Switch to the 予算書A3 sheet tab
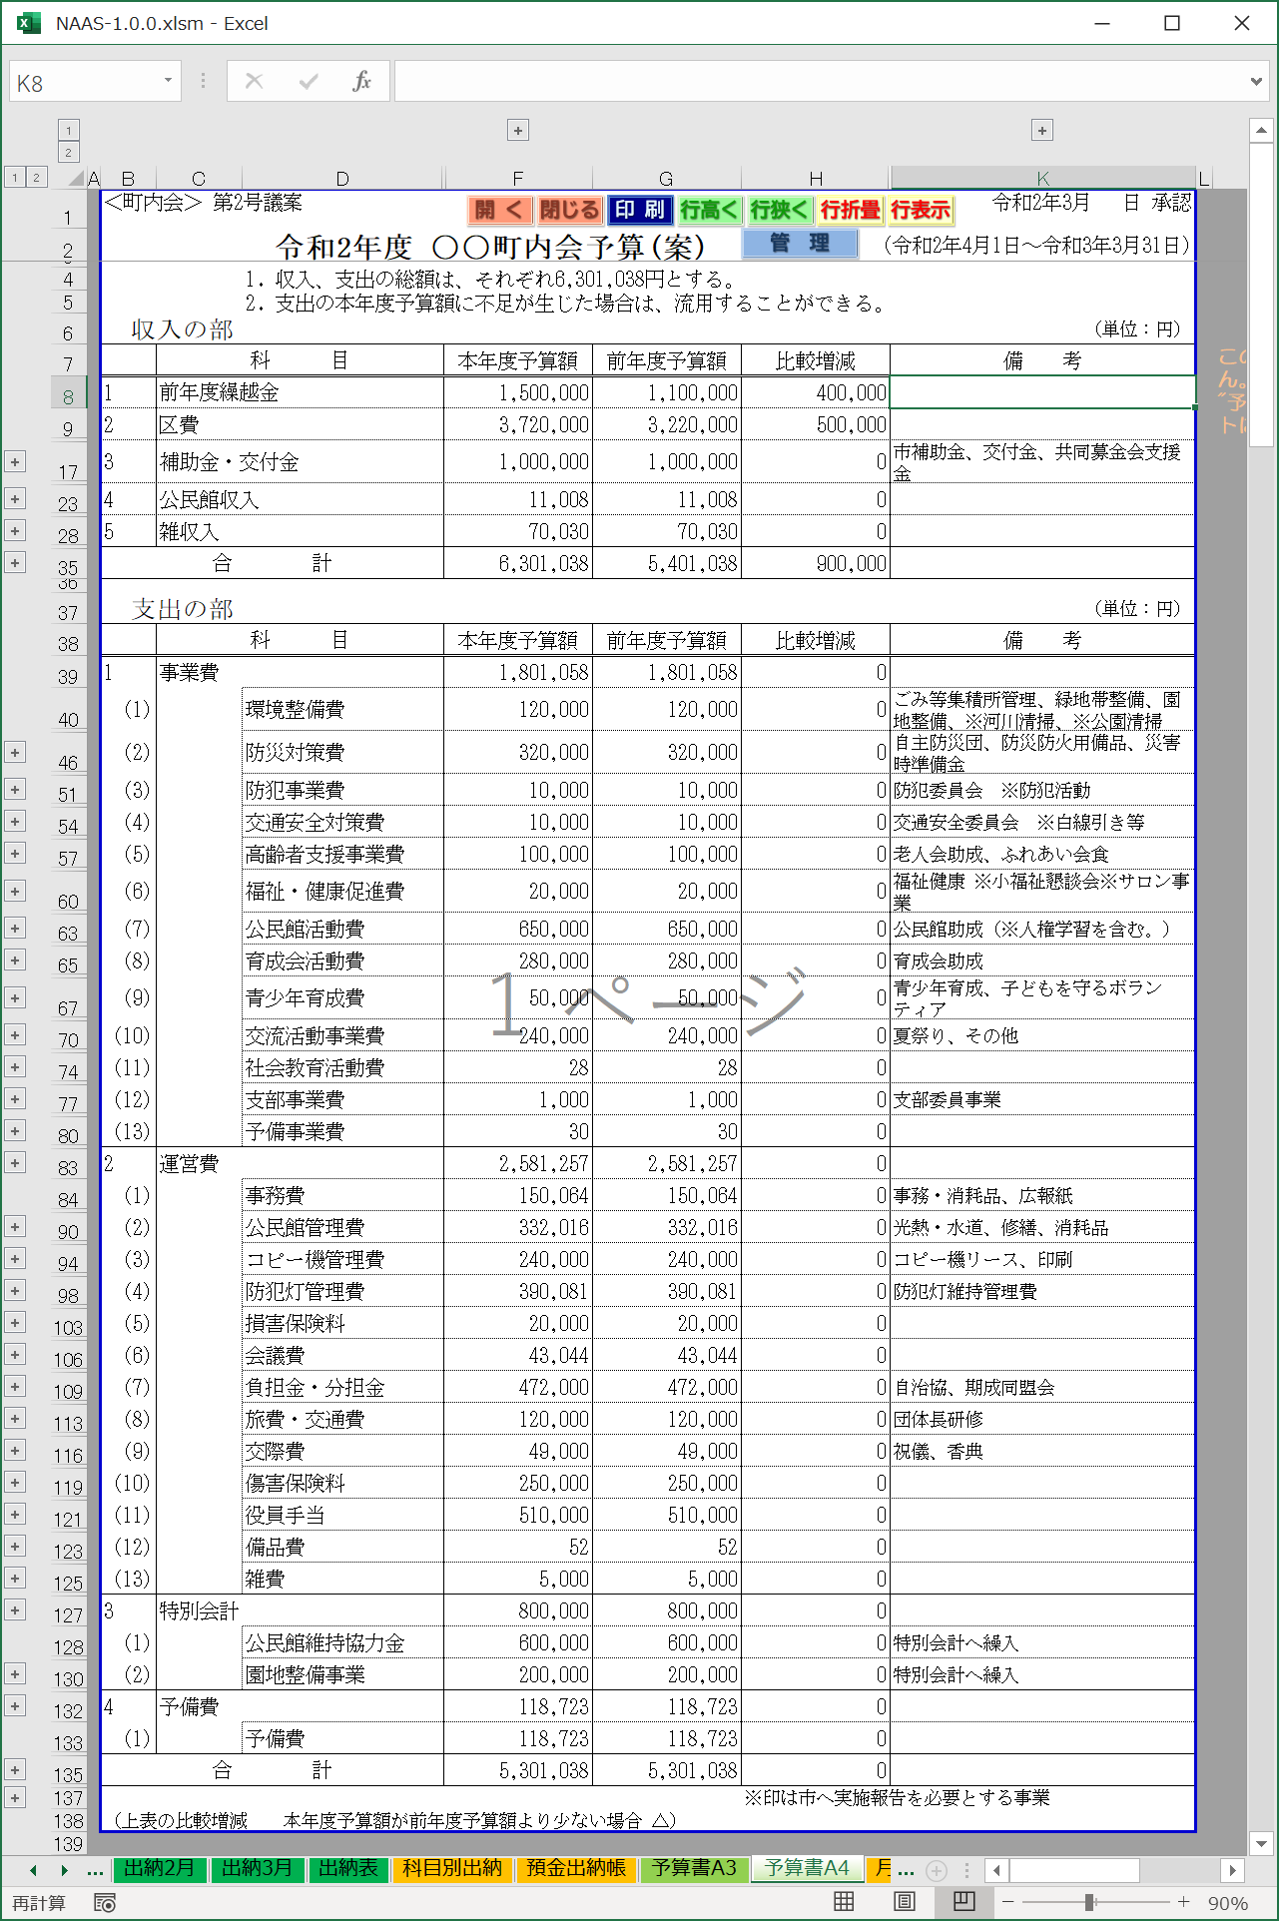 point(694,1868)
